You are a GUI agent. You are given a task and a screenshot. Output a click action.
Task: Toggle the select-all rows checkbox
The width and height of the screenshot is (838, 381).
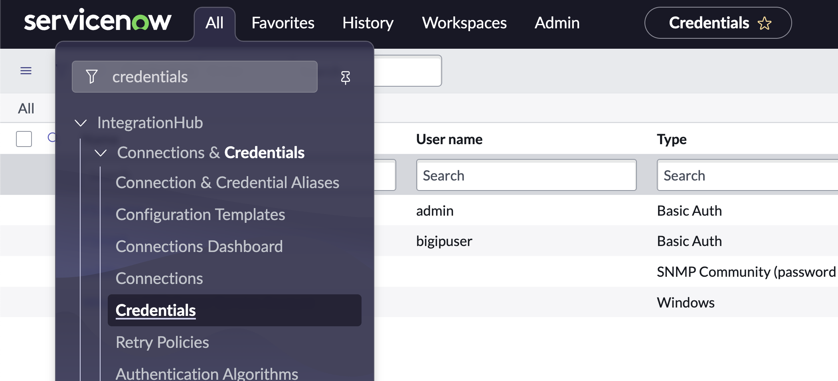24,139
